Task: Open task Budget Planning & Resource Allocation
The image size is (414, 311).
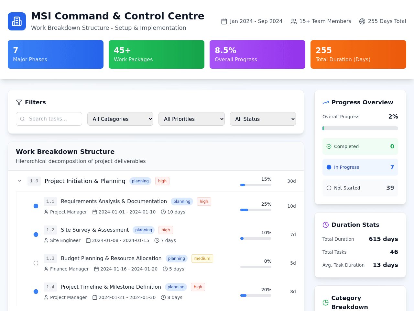Action: [x=111, y=259]
